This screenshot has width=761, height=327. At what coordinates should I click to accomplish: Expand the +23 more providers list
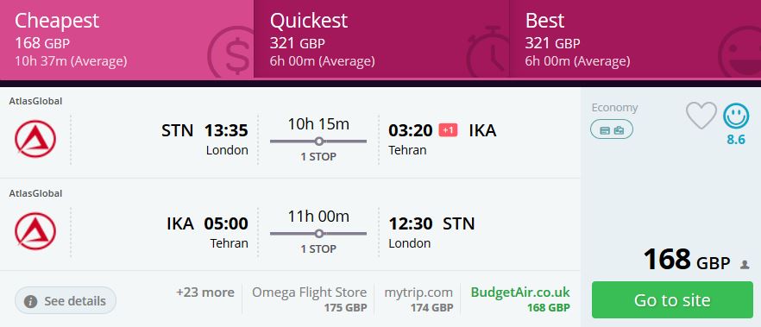click(204, 292)
